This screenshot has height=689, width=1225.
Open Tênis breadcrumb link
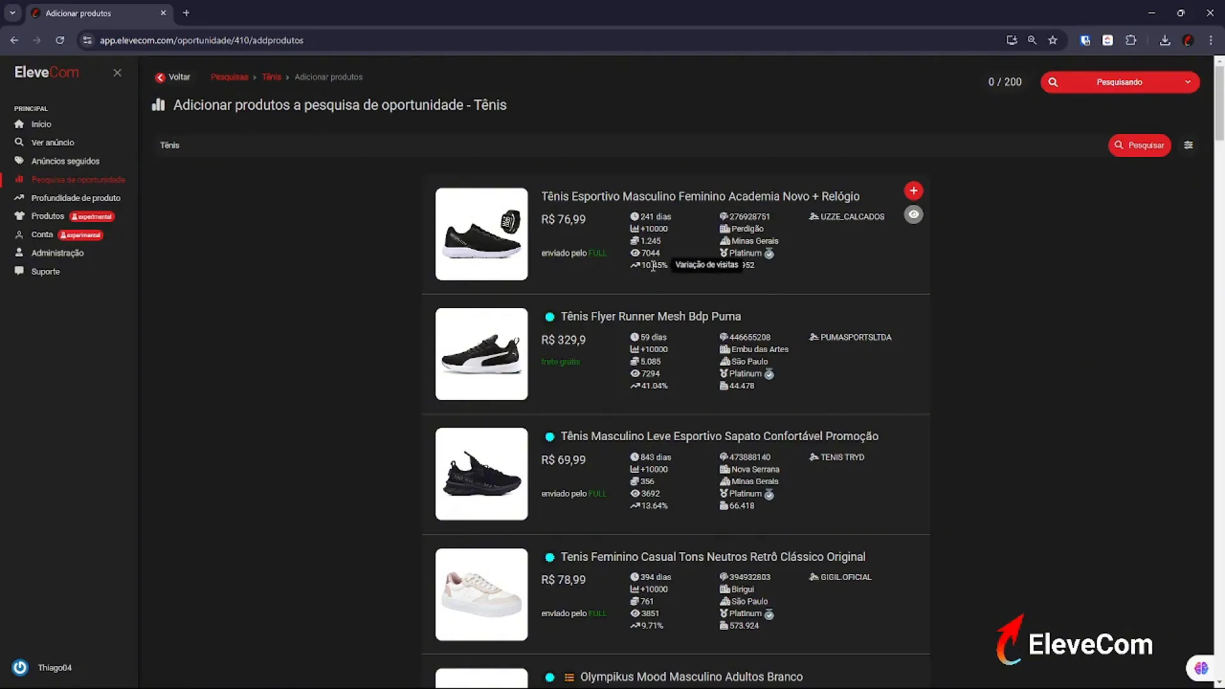(271, 77)
